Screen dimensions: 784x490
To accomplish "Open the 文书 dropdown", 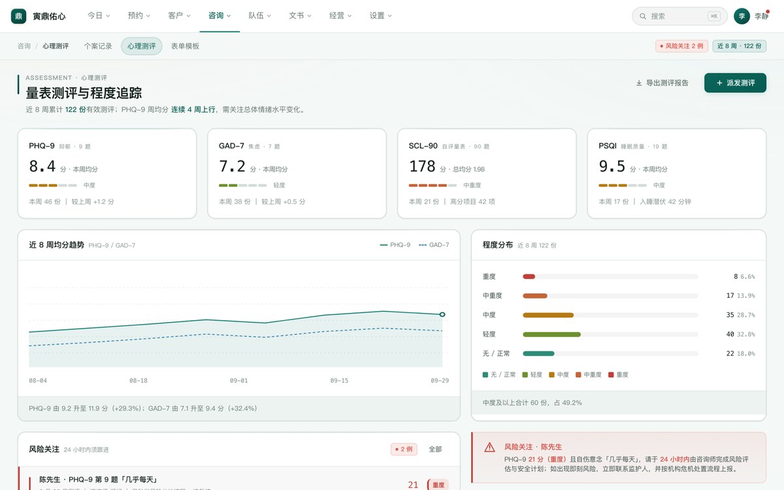I will point(300,16).
